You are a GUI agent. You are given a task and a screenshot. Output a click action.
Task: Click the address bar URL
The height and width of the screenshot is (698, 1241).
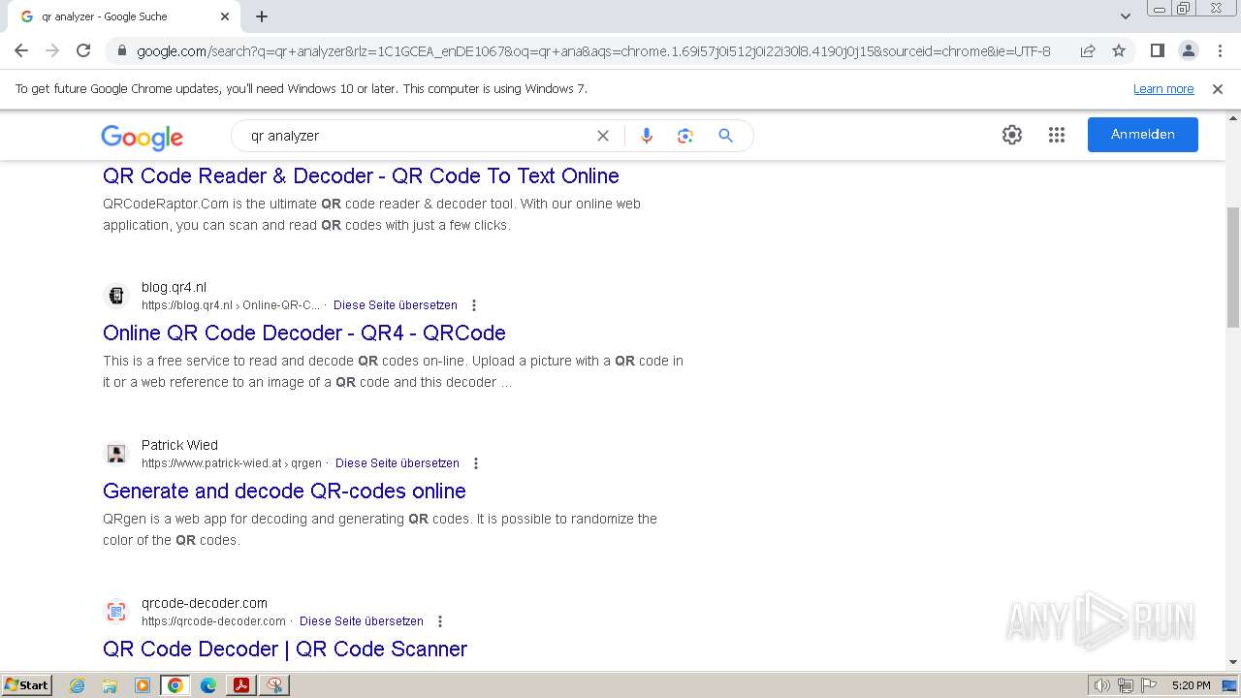[593, 51]
